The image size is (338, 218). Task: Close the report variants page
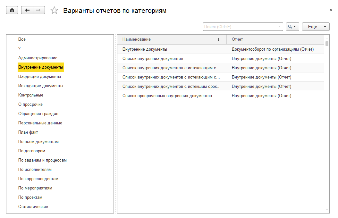(x=331, y=10)
